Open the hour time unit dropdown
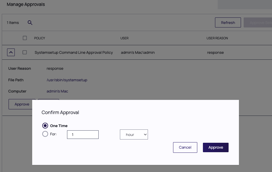Viewport: 272px width, 172px height. pyautogui.click(x=134, y=134)
